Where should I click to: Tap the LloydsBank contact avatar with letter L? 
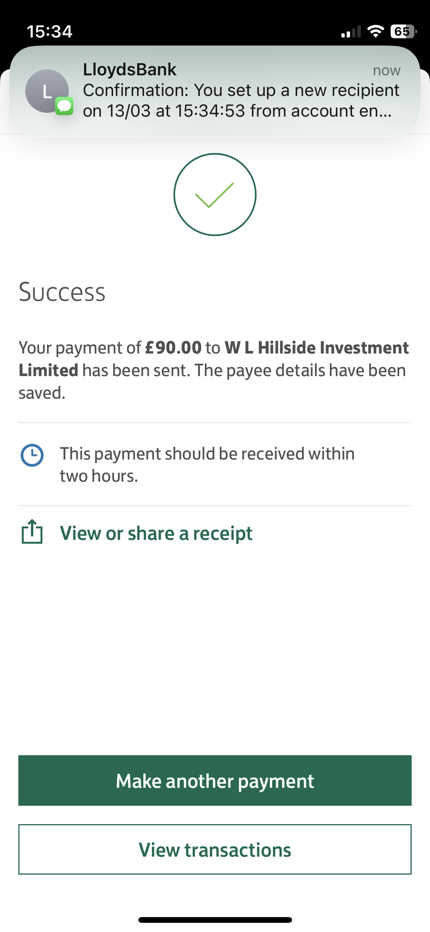pos(47,91)
